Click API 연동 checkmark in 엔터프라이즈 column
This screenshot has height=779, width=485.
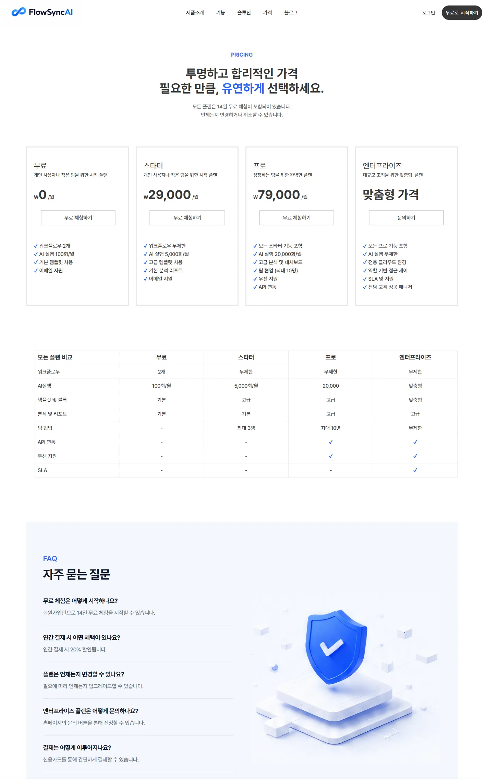click(415, 442)
